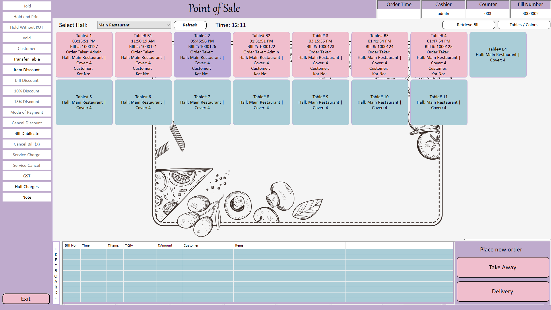Select the empty Table# B4
The image size is (551, 310).
pyautogui.click(x=498, y=55)
